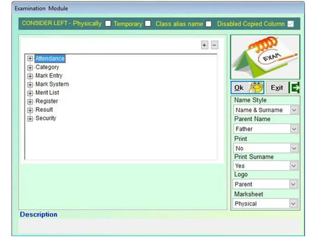The width and height of the screenshot is (317, 237).
Task: Open the Marksheet dropdown
Action: pos(294,204)
